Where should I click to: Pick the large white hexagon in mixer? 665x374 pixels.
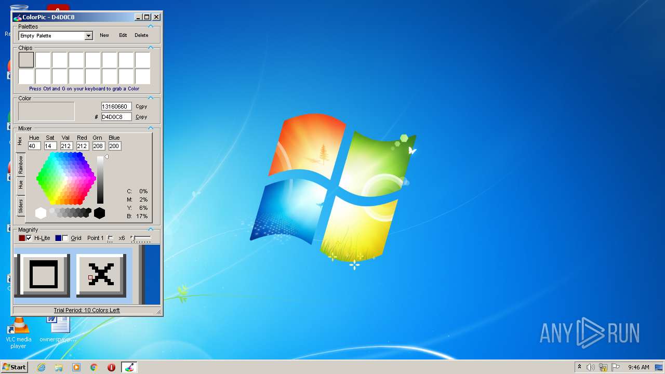(x=41, y=213)
